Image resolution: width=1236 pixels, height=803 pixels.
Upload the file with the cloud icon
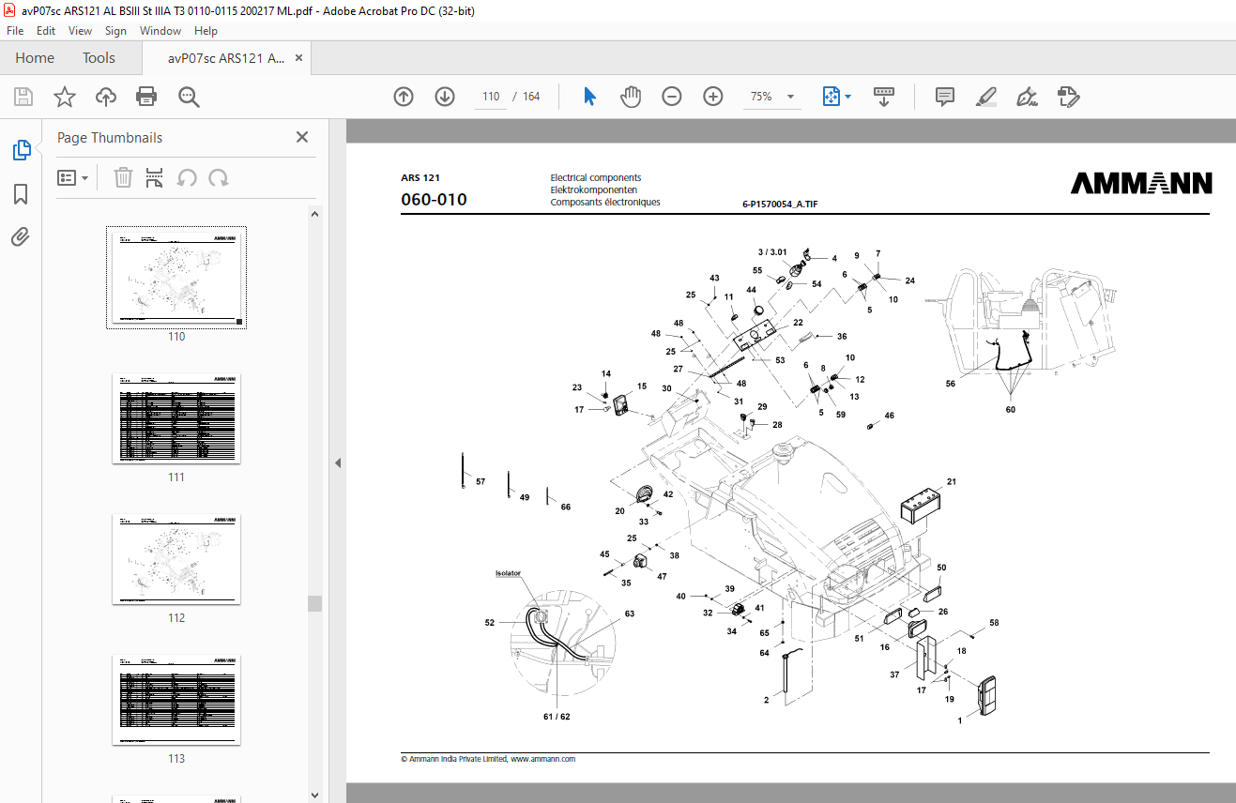coord(106,97)
